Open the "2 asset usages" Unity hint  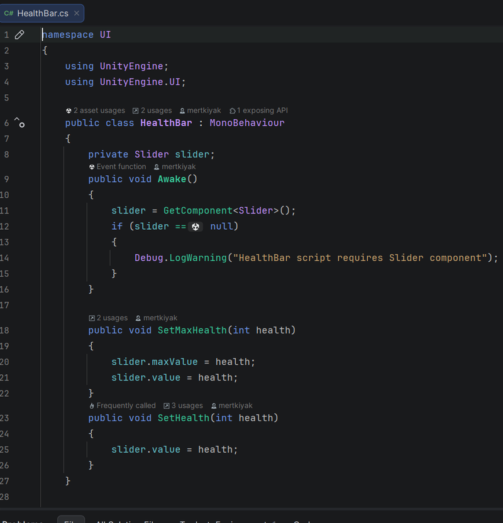95,111
